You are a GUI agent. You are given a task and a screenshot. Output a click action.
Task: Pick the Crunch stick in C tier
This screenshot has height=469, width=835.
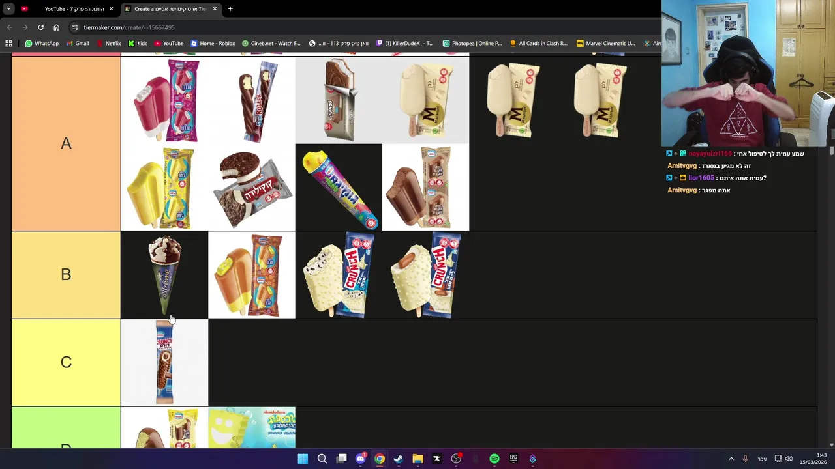pos(164,362)
